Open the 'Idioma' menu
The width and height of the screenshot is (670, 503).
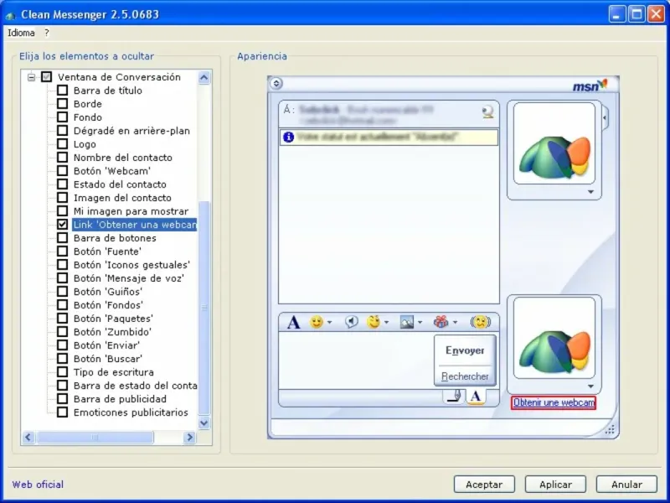pyautogui.click(x=21, y=33)
